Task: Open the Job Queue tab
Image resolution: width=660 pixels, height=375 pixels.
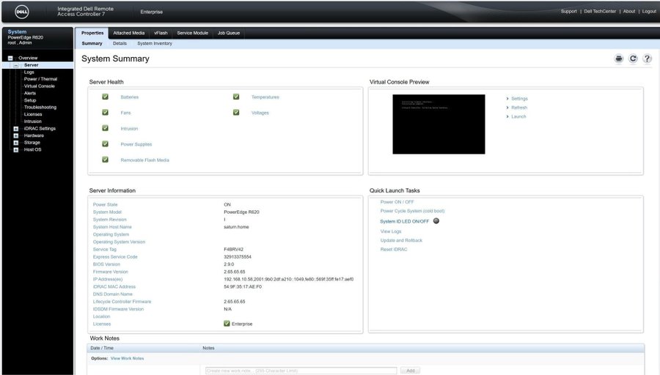Action: (229, 33)
